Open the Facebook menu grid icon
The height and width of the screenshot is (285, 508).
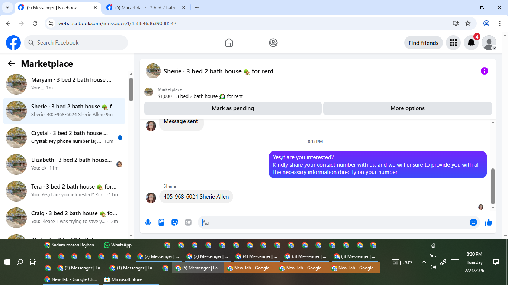453,43
